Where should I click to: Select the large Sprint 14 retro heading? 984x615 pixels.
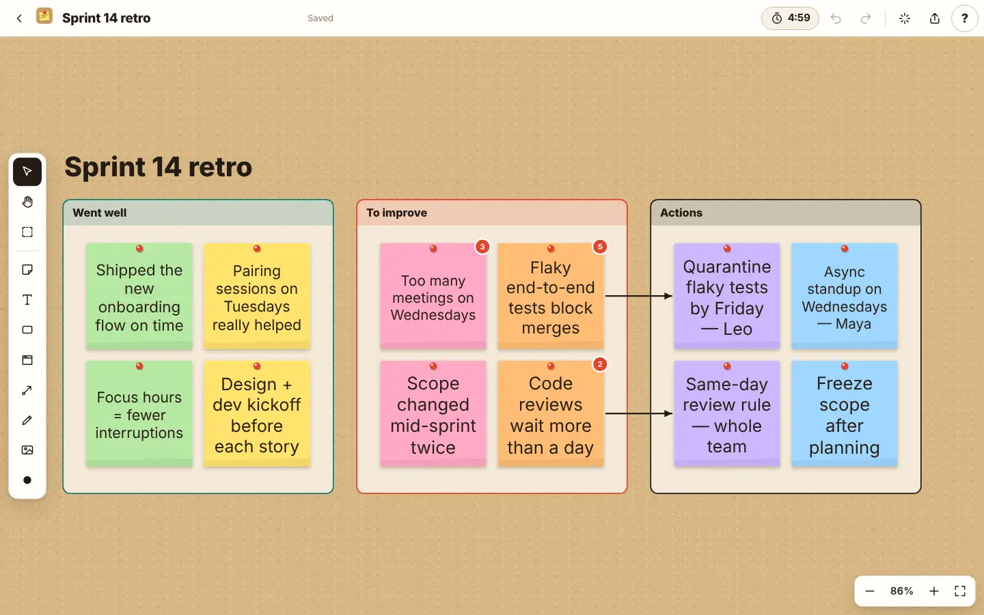click(159, 167)
